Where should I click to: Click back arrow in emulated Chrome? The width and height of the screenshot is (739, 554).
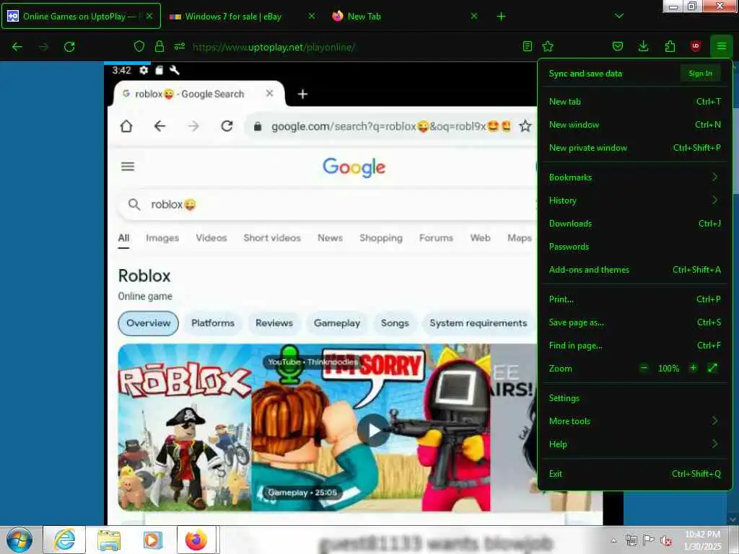pos(159,126)
